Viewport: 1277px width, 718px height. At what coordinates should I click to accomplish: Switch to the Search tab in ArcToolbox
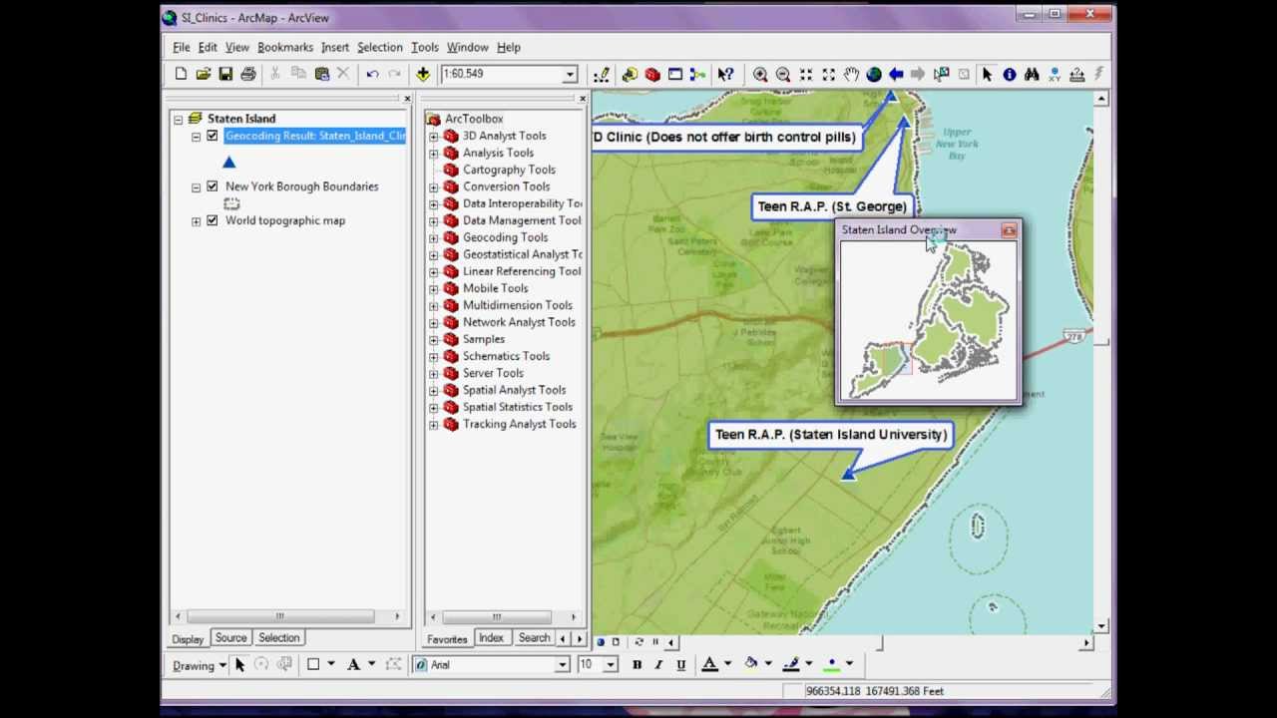[x=534, y=638]
